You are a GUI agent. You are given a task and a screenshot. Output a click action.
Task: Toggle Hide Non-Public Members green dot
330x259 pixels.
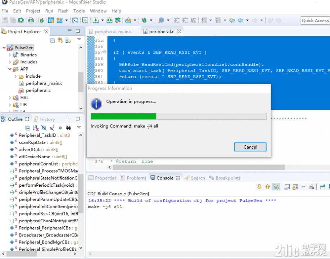[60, 128]
